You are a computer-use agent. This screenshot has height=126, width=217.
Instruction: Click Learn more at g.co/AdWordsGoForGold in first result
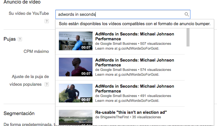point(127,48)
